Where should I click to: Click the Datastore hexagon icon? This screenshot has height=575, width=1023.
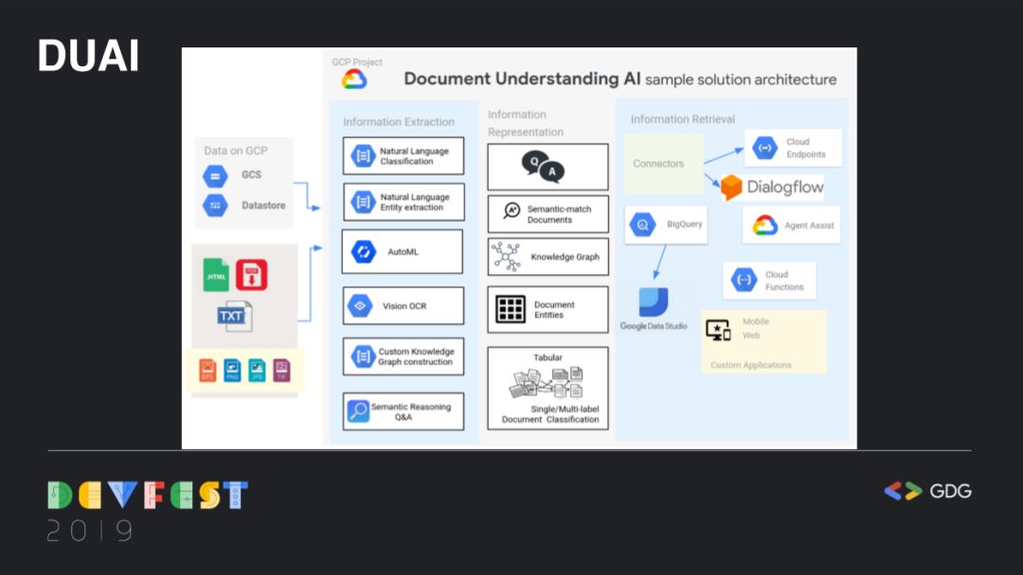tap(215, 206)
